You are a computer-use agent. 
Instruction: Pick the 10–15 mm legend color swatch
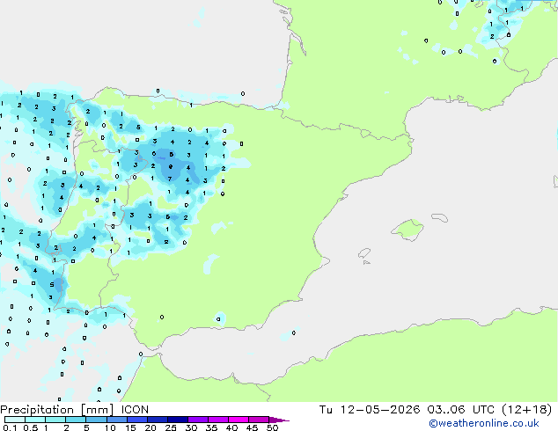coord(116,420)
